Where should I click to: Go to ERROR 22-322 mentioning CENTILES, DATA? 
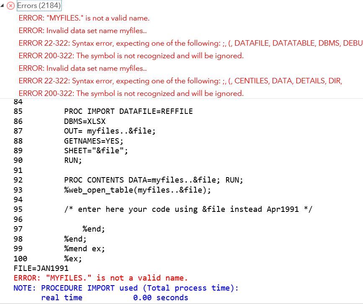pos(180,81)
